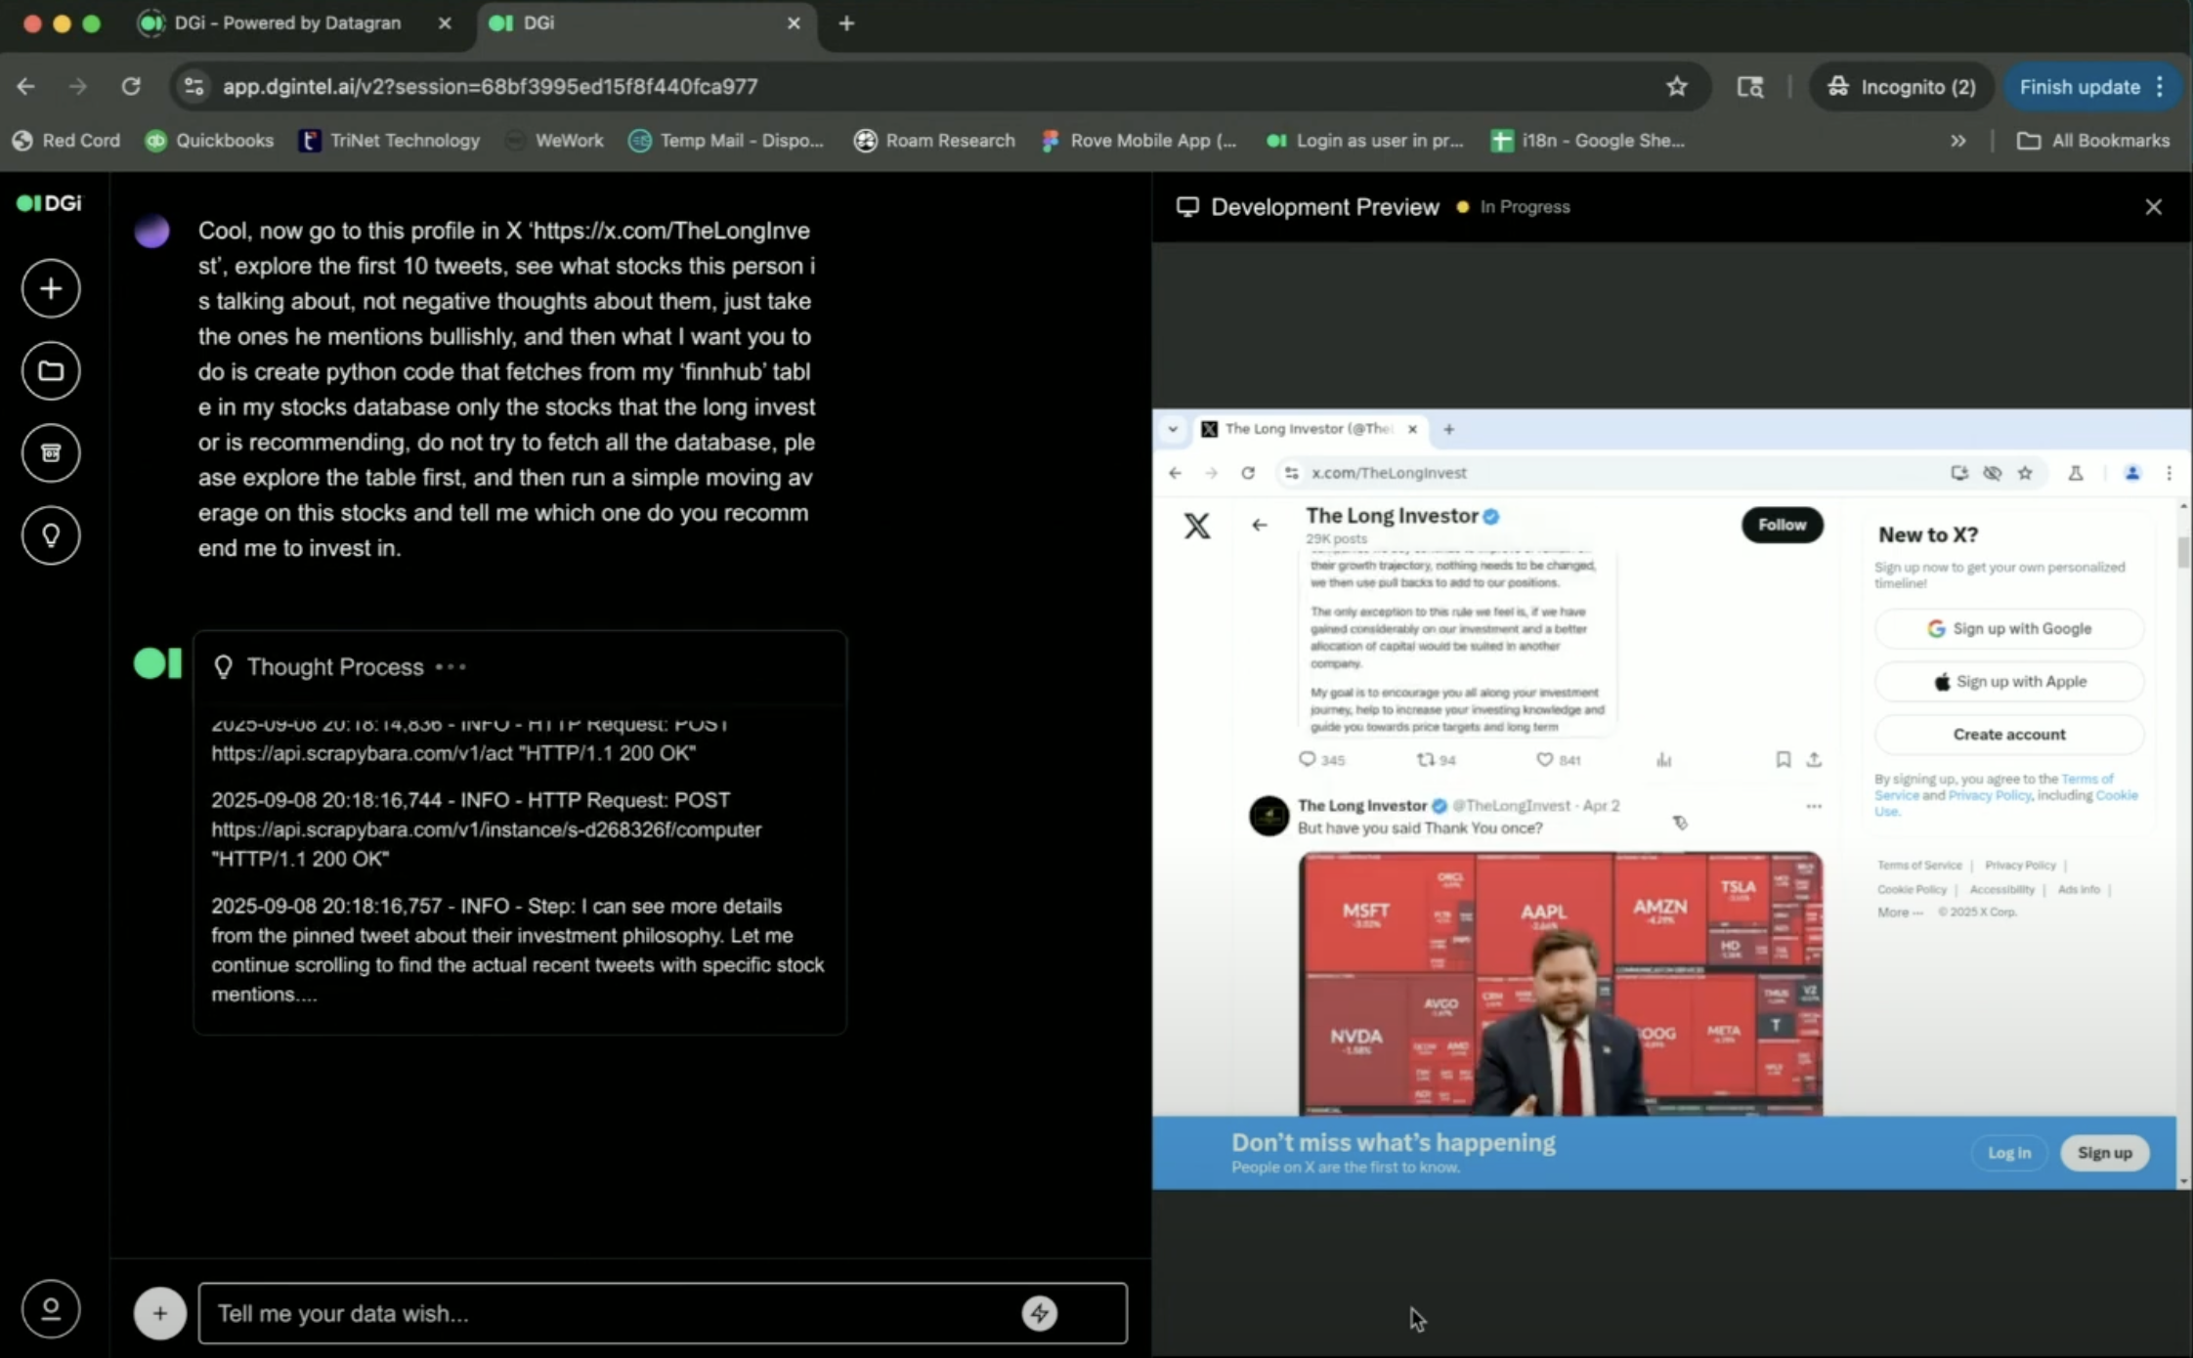Click the Incognito (2) indicator
Image resolution: width=2193 pixels, height=1358 pixels.
(x=1901, y=86)
